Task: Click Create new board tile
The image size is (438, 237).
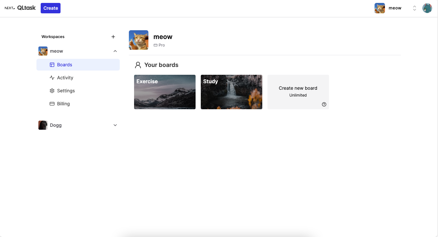Action: [298, 92]
